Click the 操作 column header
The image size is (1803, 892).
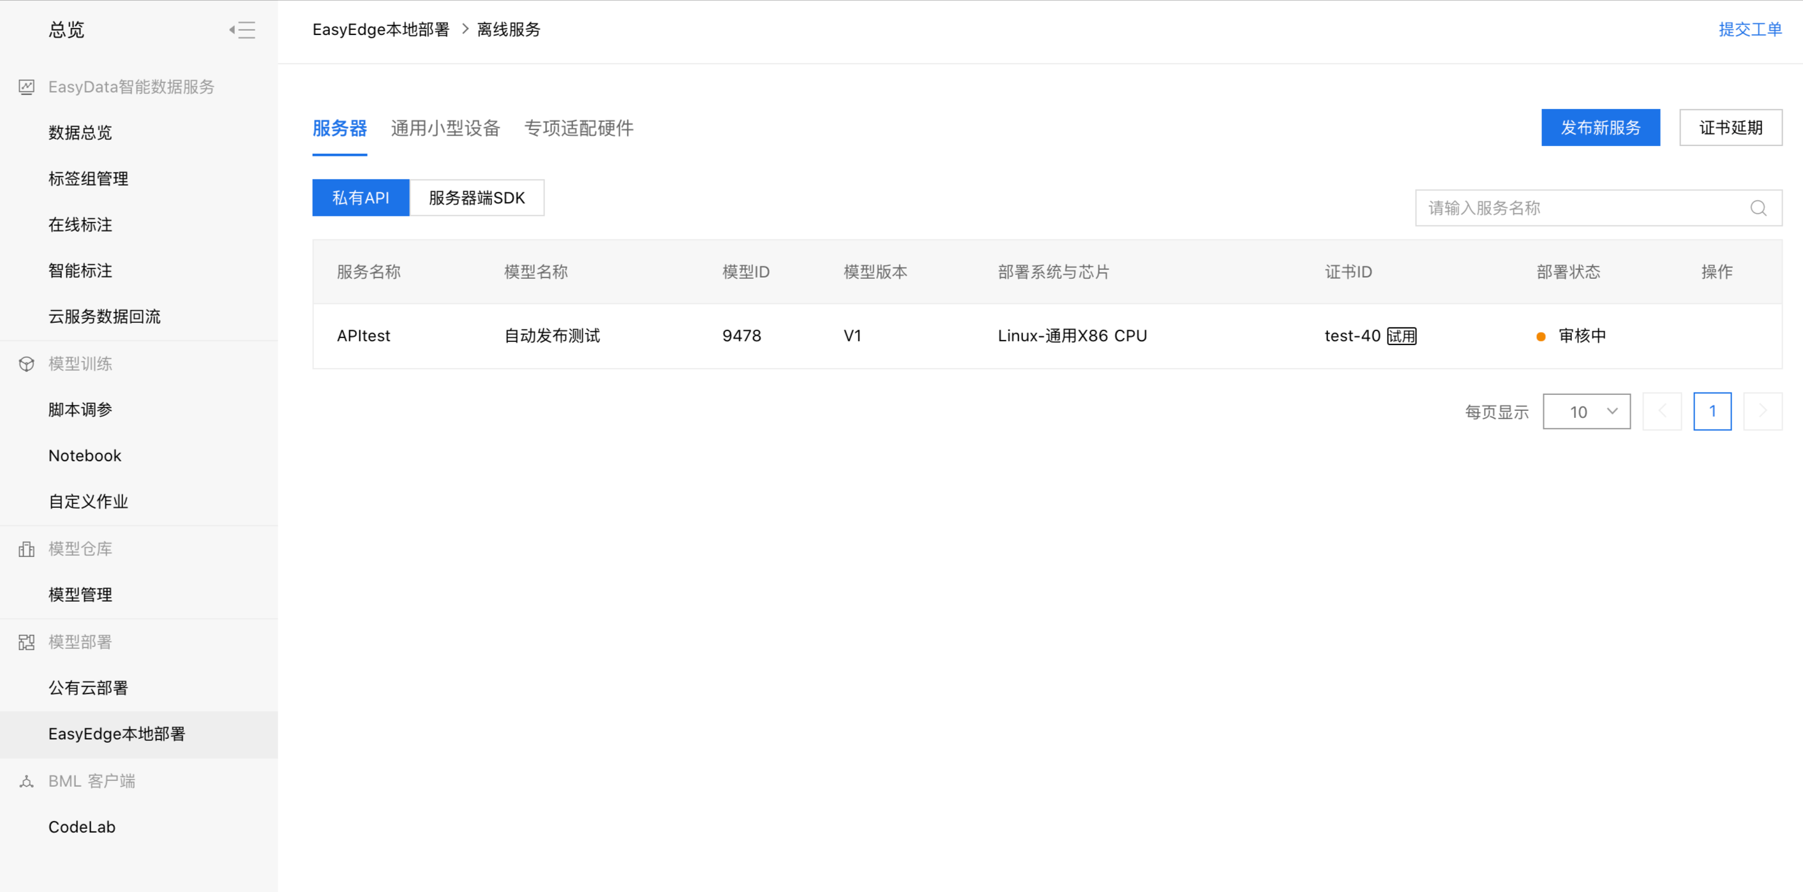[1716, 272]
